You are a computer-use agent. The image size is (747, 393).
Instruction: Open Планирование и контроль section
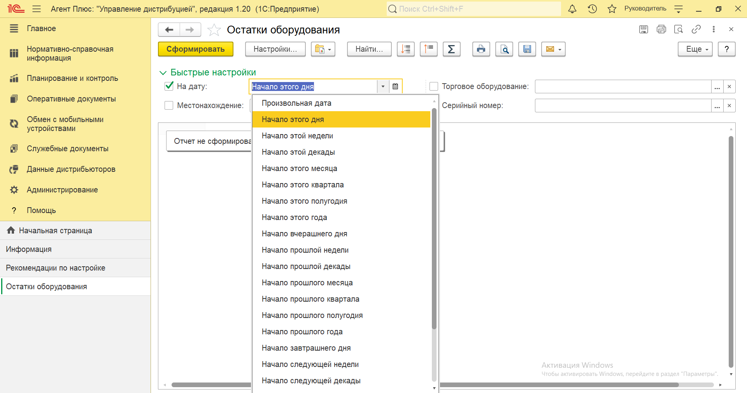[x=75, y=78]
